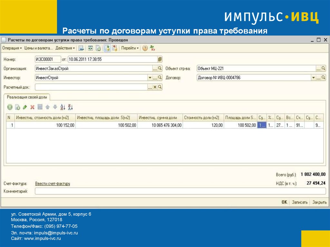This screenshot has height=247, width=330.
Task: Sort table rows ascending
Action: tap(63, 107)
